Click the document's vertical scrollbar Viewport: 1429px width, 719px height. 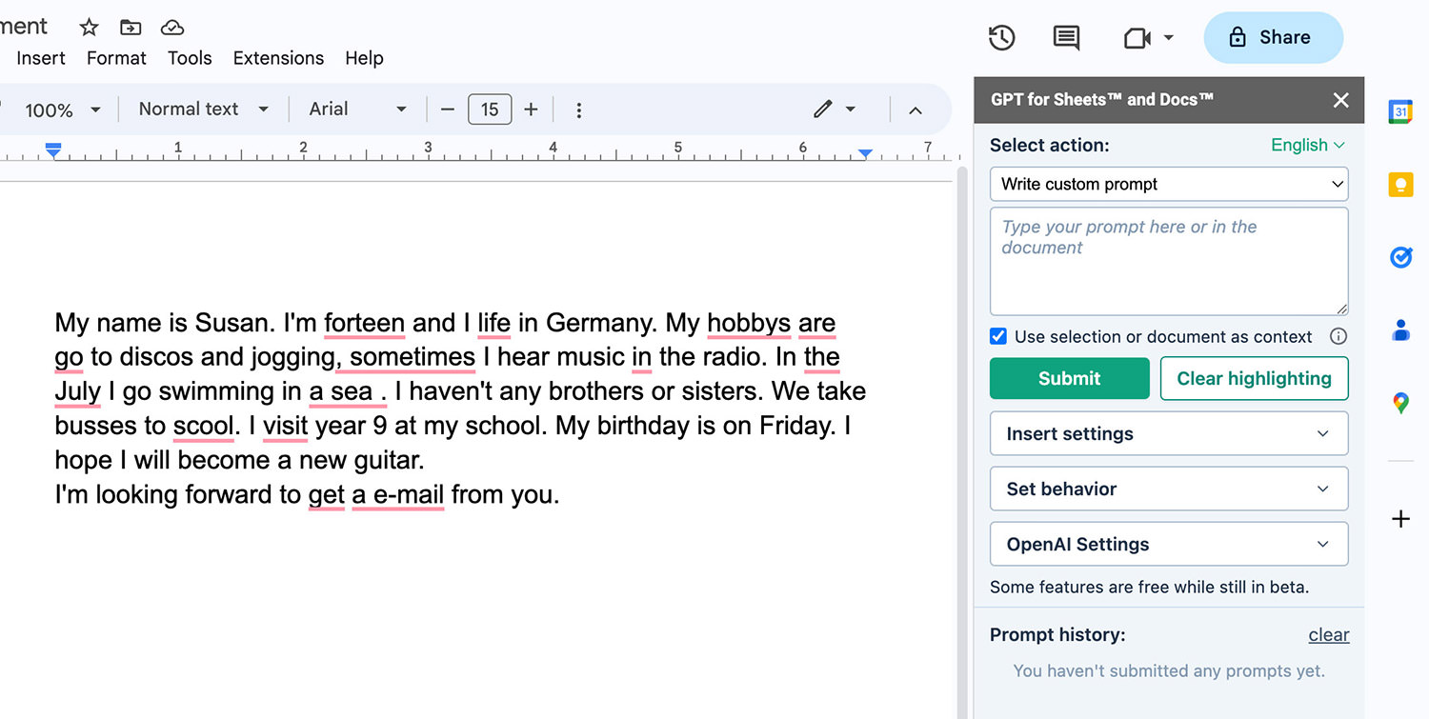click(x=962, y=443)
